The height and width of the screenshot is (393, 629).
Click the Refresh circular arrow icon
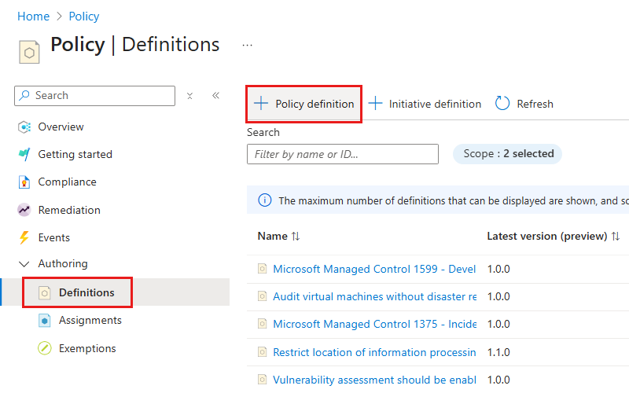tap(502, 104)
